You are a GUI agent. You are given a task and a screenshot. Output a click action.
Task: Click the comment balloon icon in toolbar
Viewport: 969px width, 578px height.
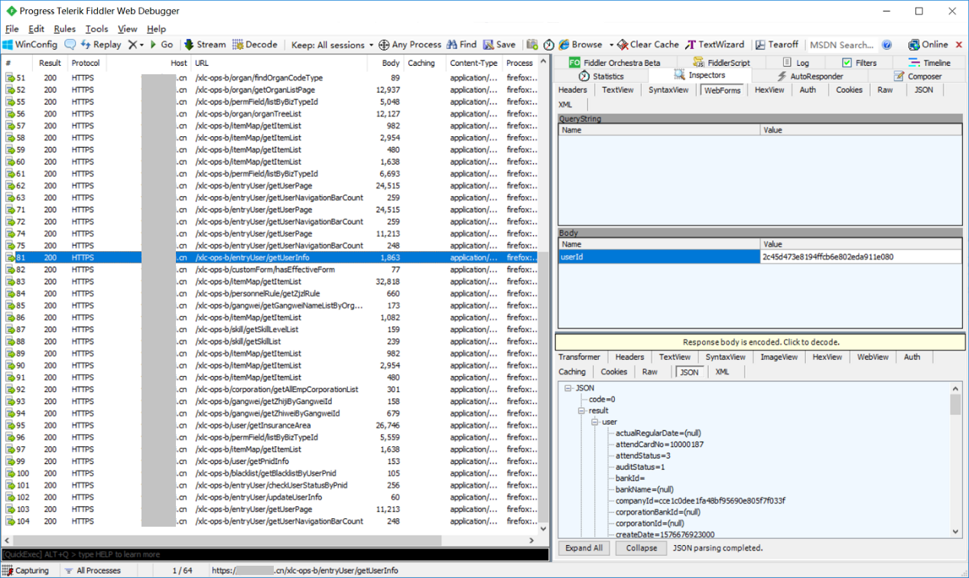click(70, 44)
